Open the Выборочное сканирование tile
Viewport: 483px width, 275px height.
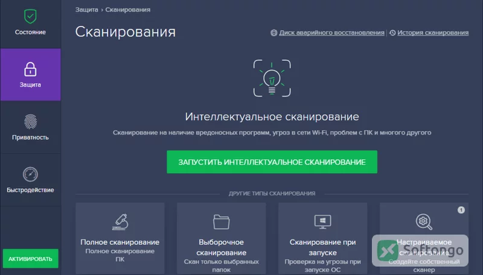tap(221, 238)
